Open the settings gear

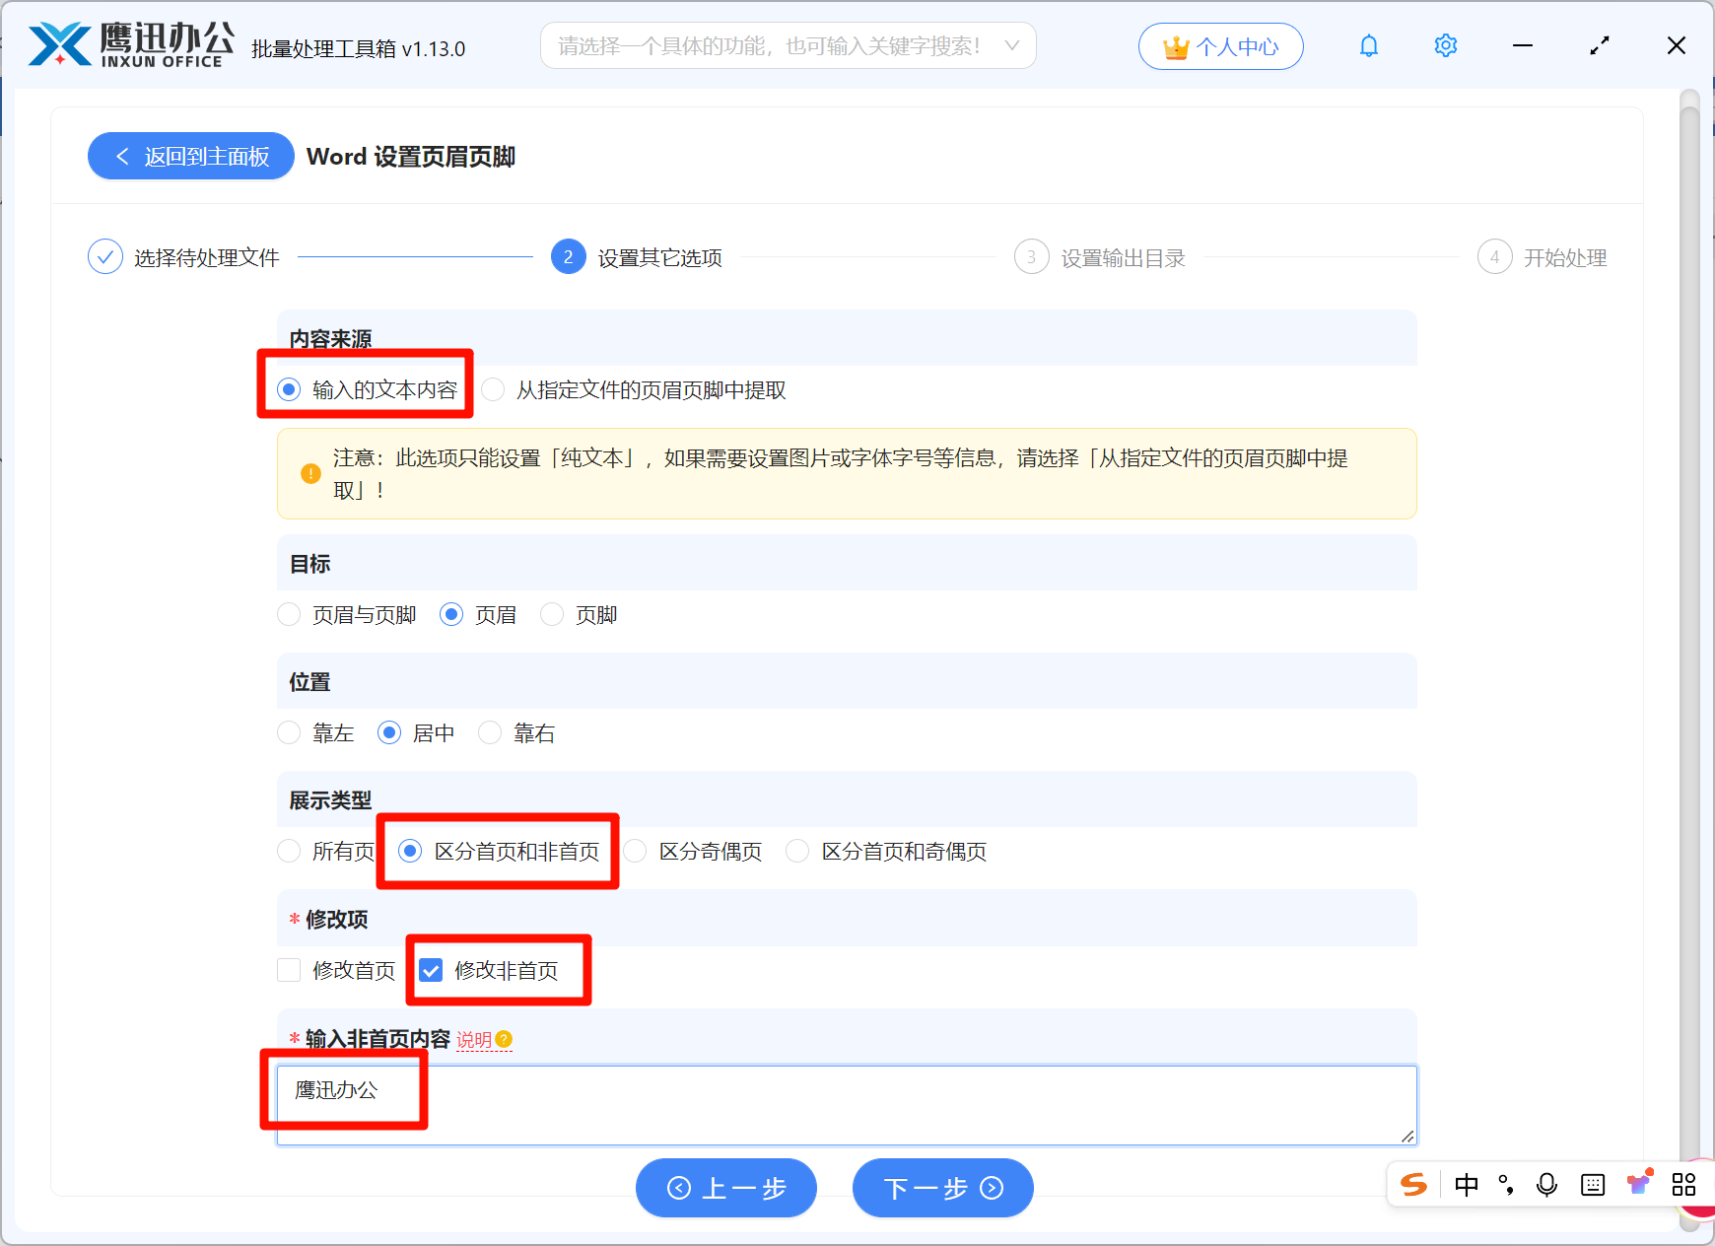[1445, 45]
